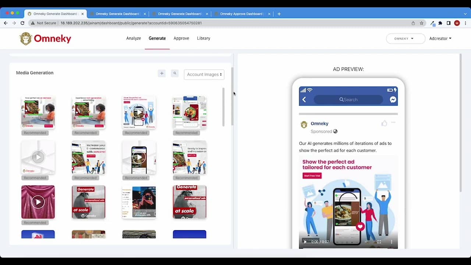
Task: Select 'Show the perfect ad' video thumbnail
Action: click(139, 112)
